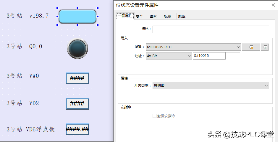Screen dimensions: 278x142
Task: Select the VW0 numeric display object
Action: pyautogui.click(x=77, y=78)
